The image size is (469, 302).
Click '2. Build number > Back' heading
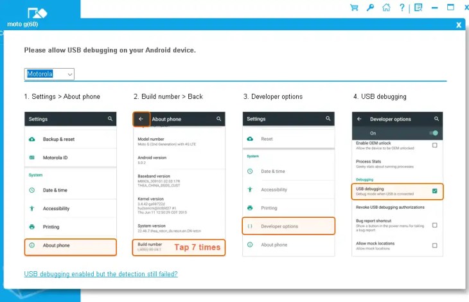(168, 96)
